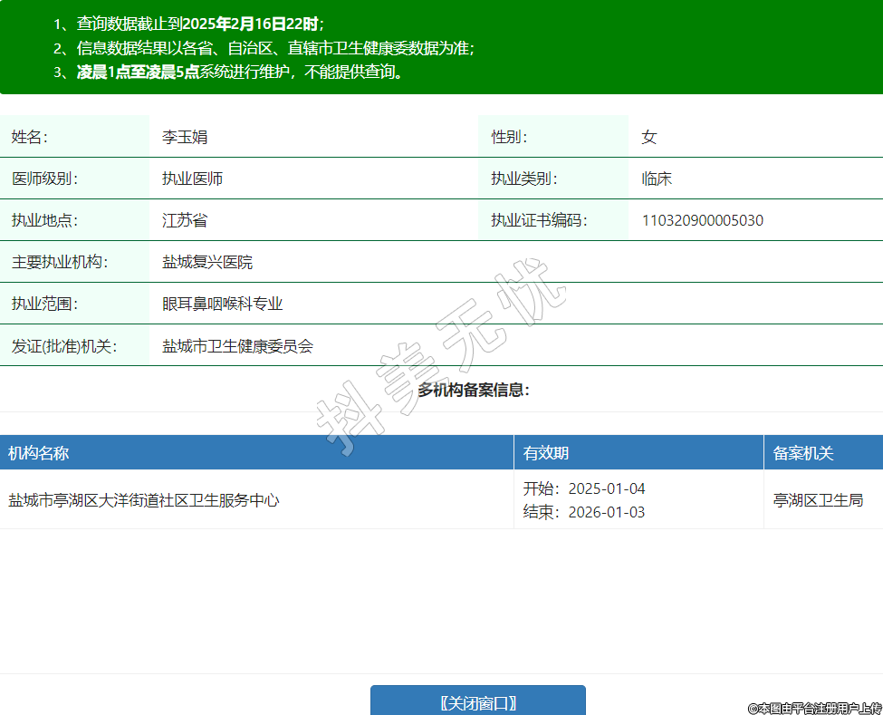
Task: Select the certificate number 110320900005030
Action: 702,220
